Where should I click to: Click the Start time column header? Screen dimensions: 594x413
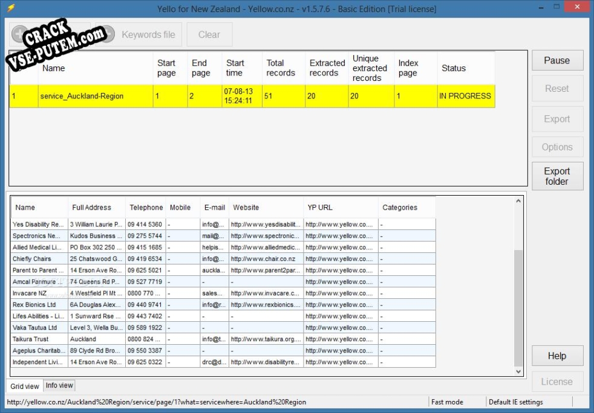[242, 68]
